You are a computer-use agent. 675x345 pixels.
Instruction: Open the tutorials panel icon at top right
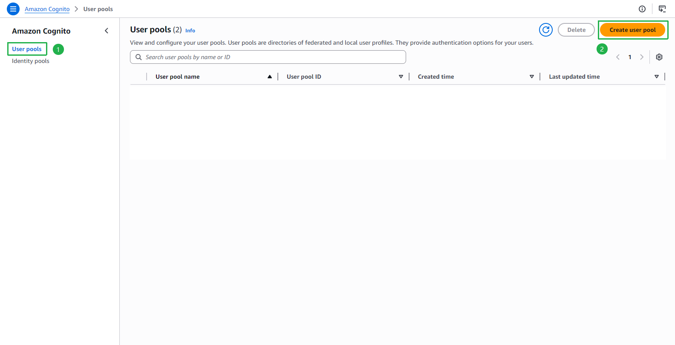tap(662, 9)
